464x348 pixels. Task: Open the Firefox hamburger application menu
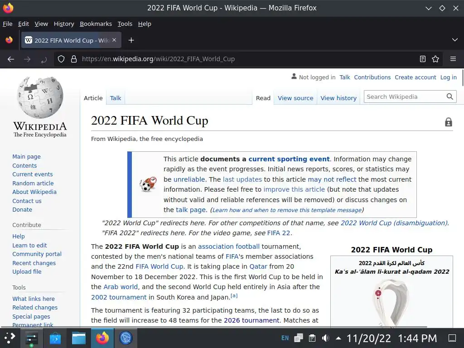coord(453,59)
